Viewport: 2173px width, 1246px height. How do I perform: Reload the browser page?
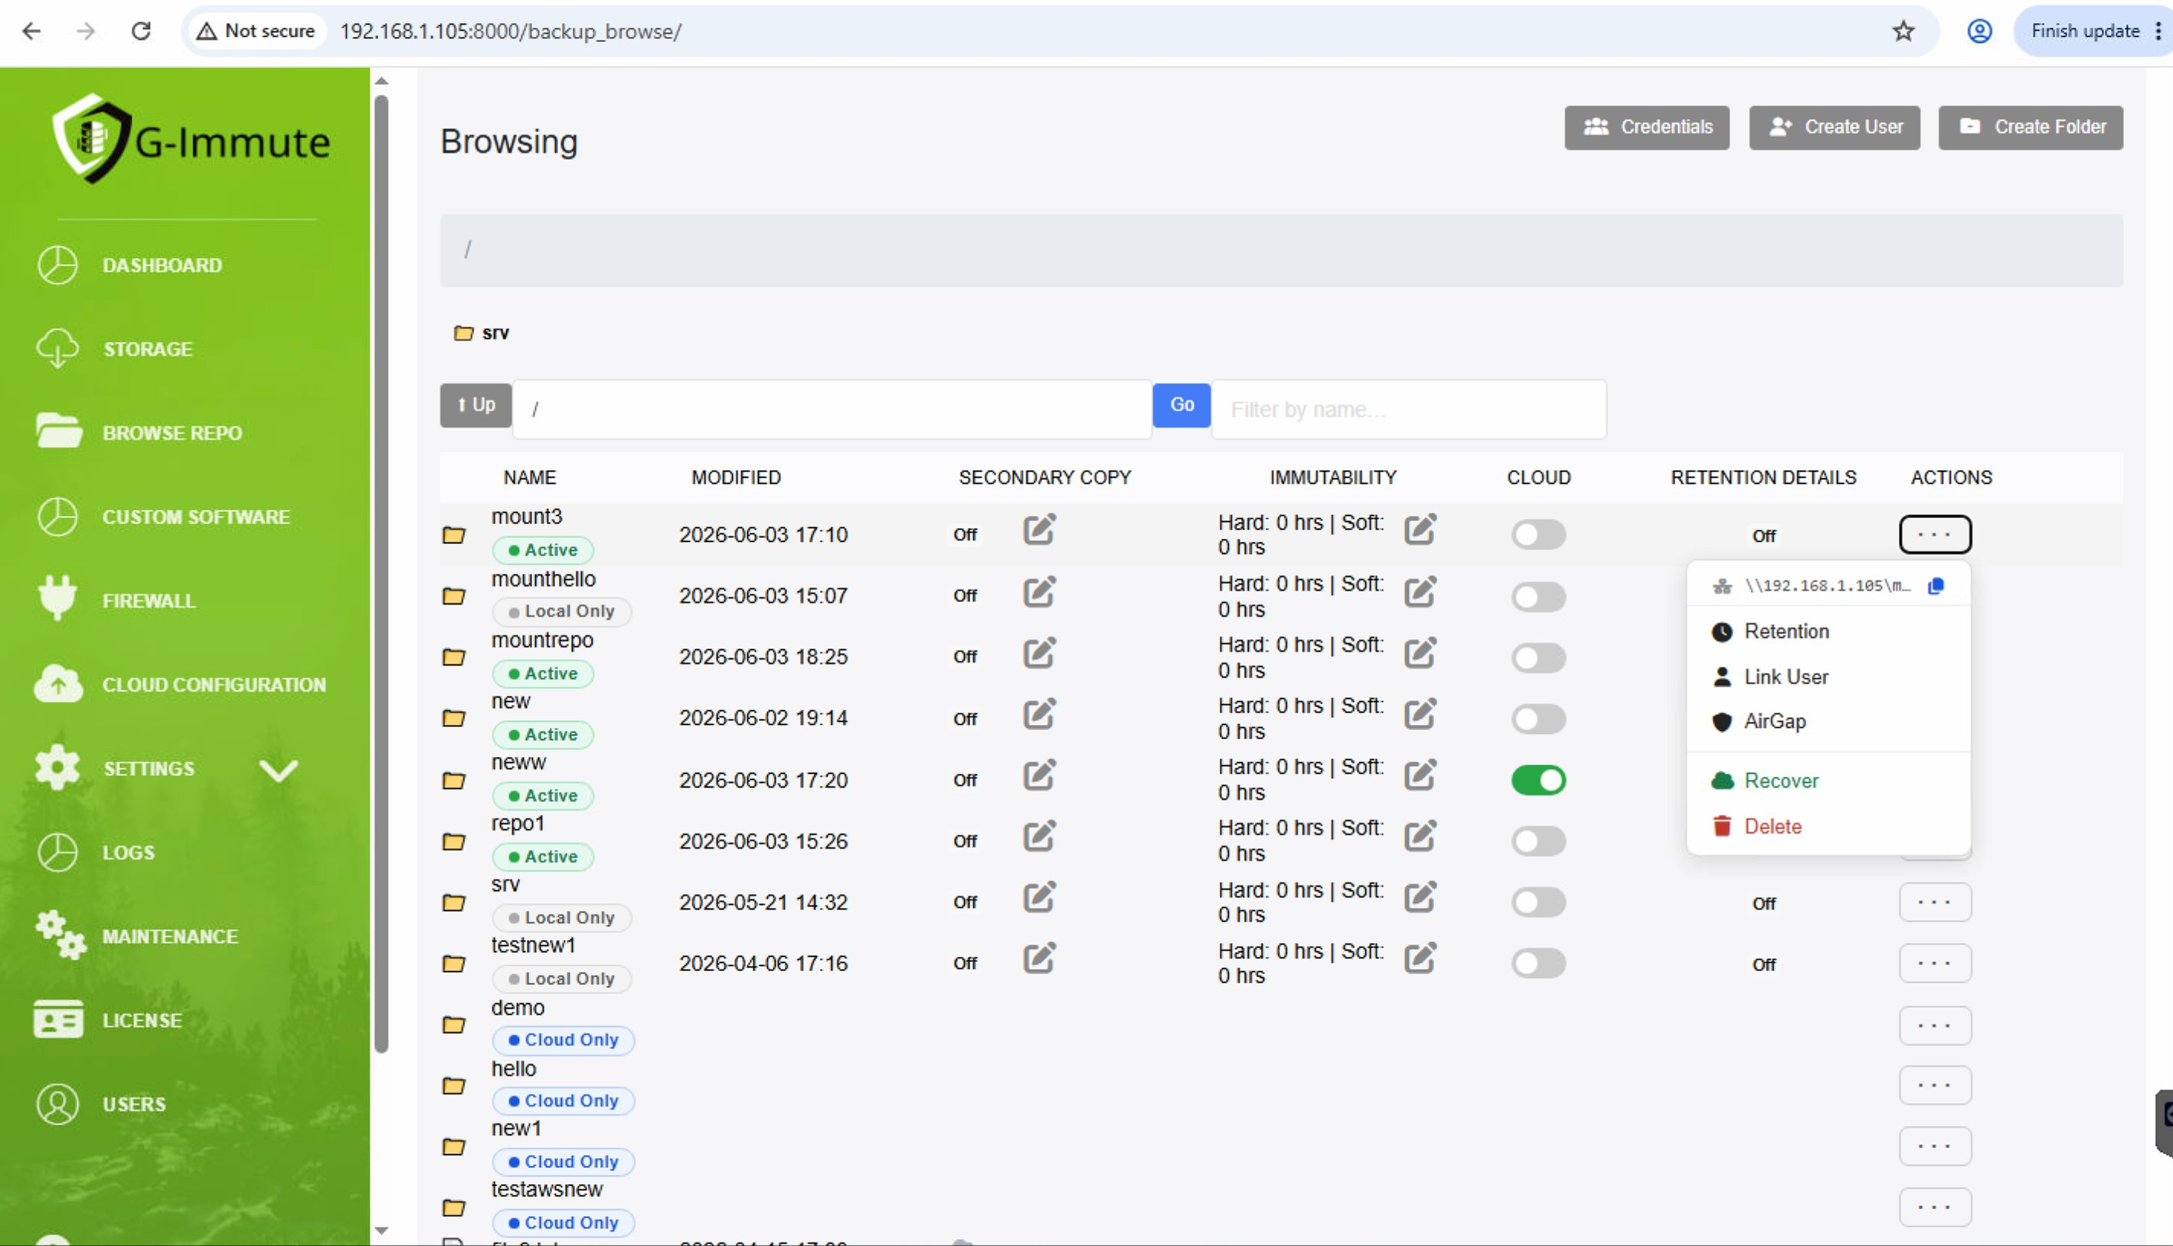pos(141,31)
